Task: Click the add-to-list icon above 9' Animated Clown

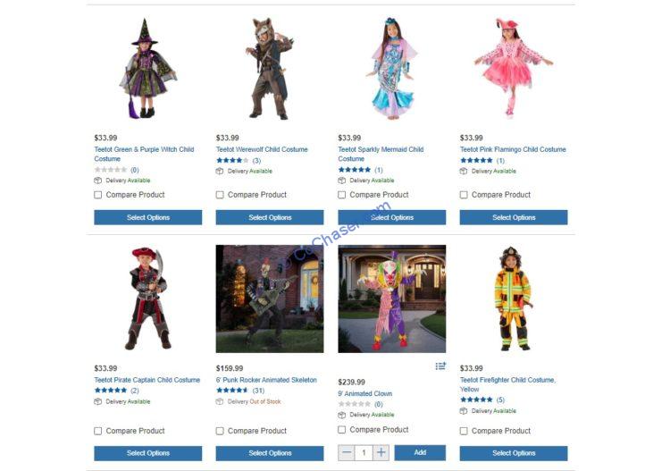Action: click(x=440, y=366)
